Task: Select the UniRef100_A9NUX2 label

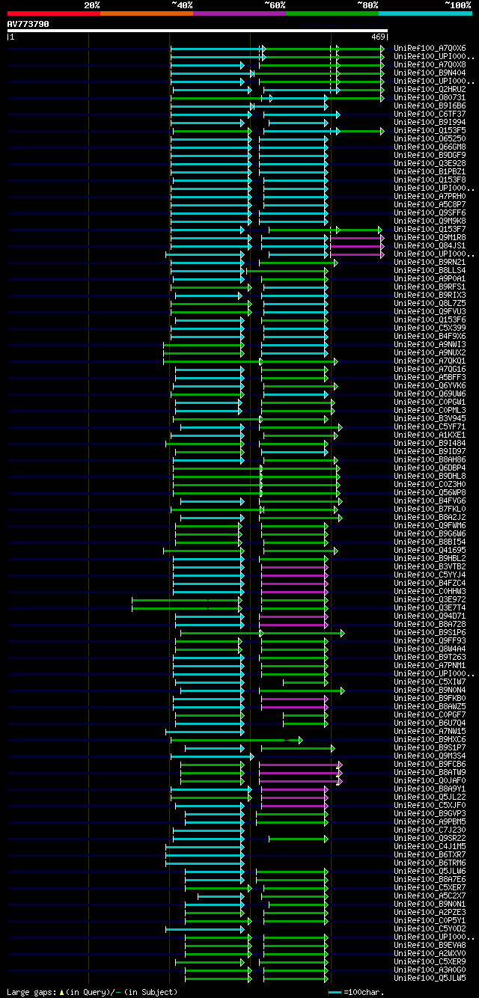Action: (x=430, y=353)
